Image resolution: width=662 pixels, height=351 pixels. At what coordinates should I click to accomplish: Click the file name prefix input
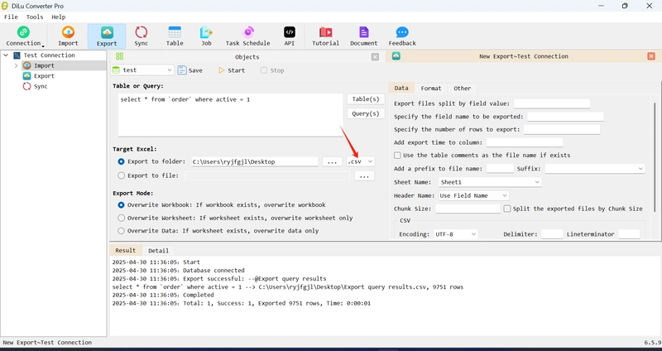point(500,169)
